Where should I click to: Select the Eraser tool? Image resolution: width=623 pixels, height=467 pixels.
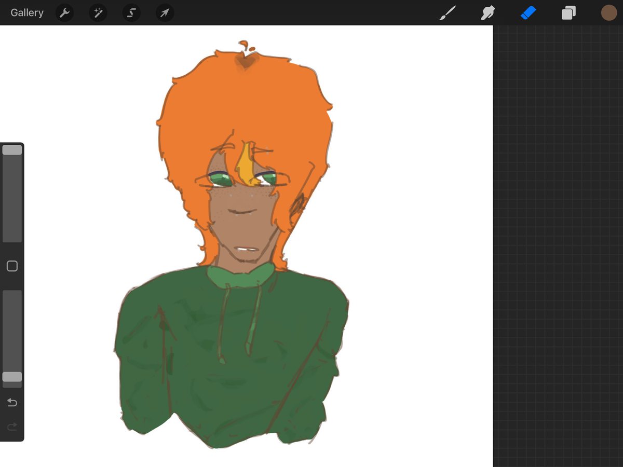[x=528, y=12]
